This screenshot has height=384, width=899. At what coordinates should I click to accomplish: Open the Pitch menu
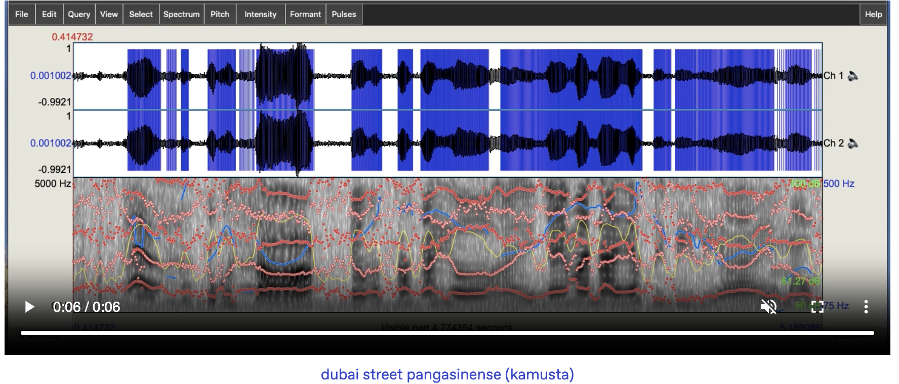tap(220, 14)
